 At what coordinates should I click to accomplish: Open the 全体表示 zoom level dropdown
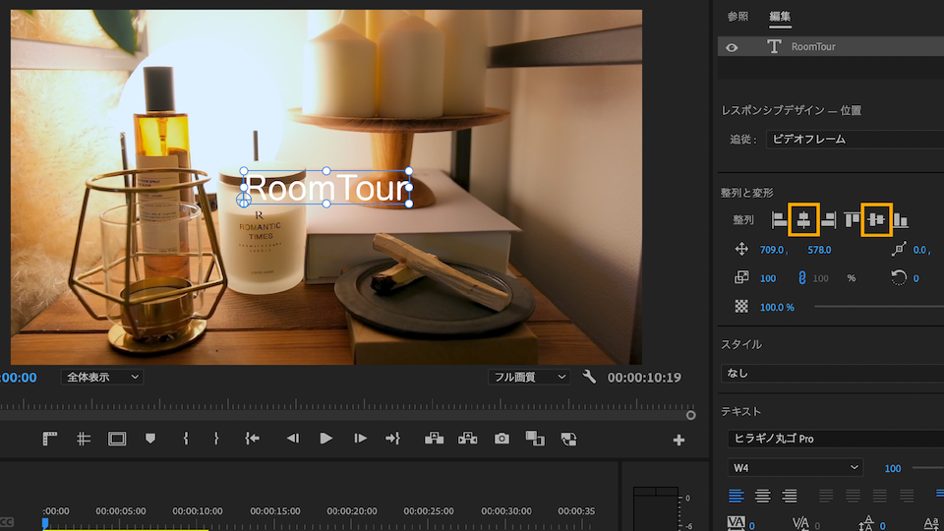(102, 377)
